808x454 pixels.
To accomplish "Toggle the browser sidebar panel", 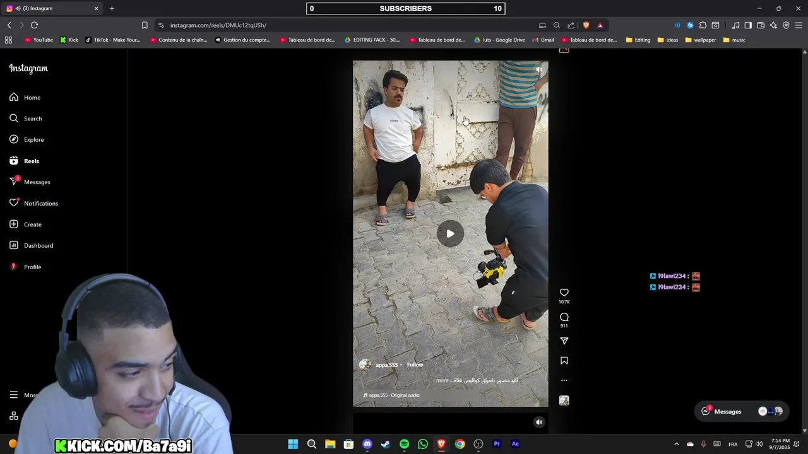I will 748,25.
